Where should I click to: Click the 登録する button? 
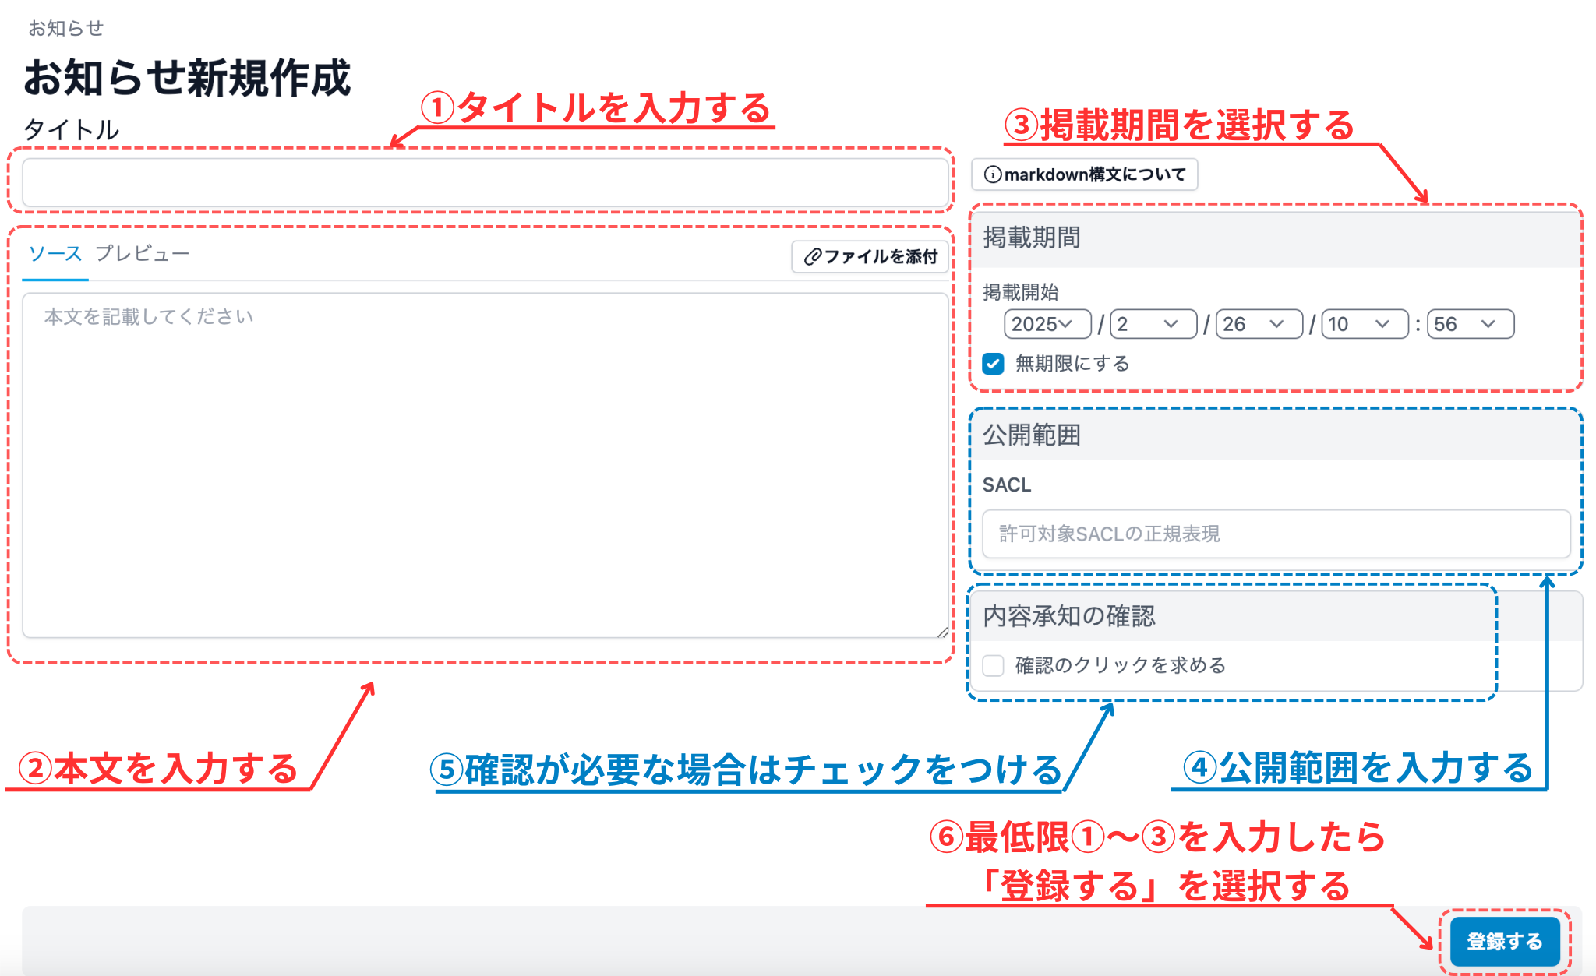1504,940
